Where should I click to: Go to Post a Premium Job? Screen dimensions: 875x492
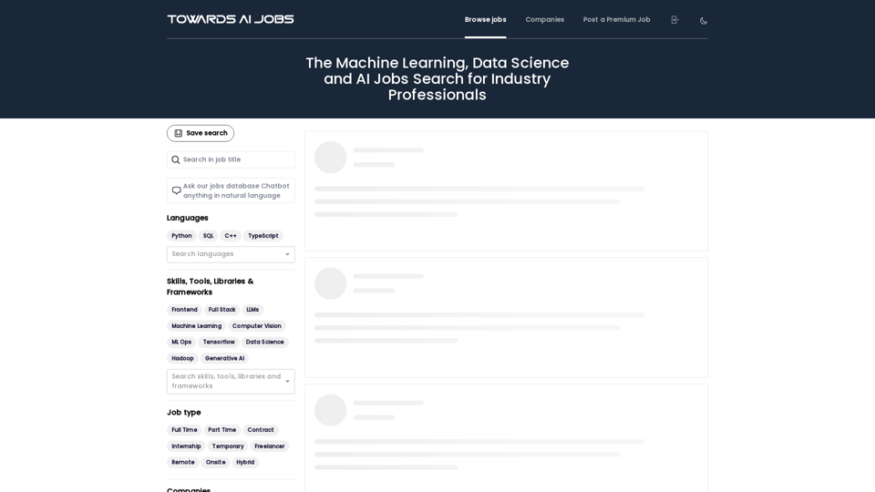coord(617,19)
